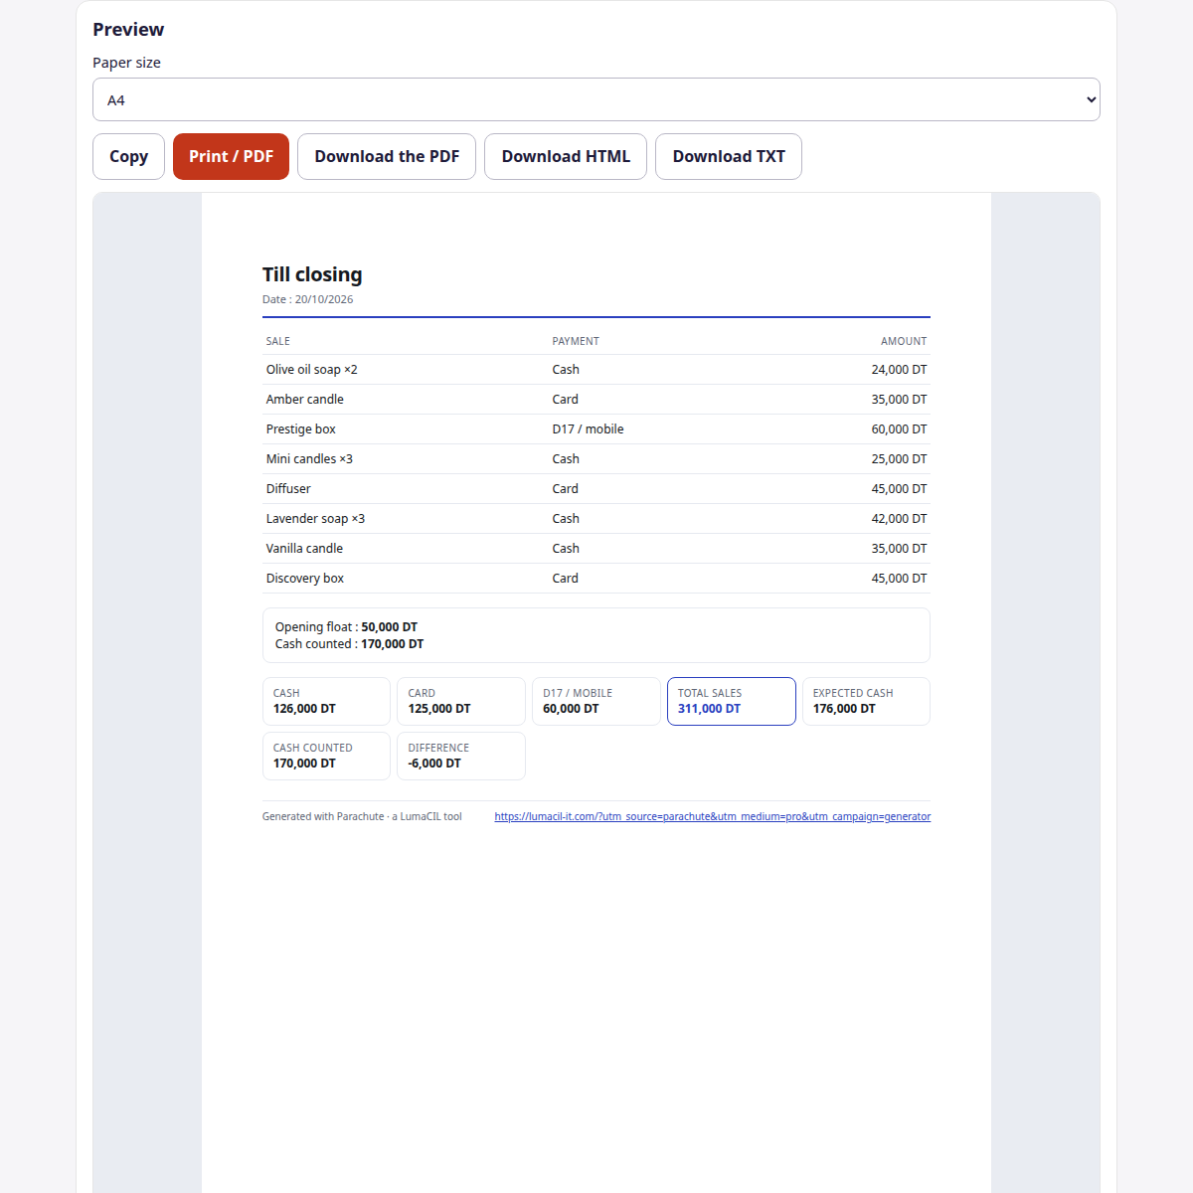Viewport: 1193px width, 1193px height.
Task: Click the SALE column header
Action: [x=277, y=341]
